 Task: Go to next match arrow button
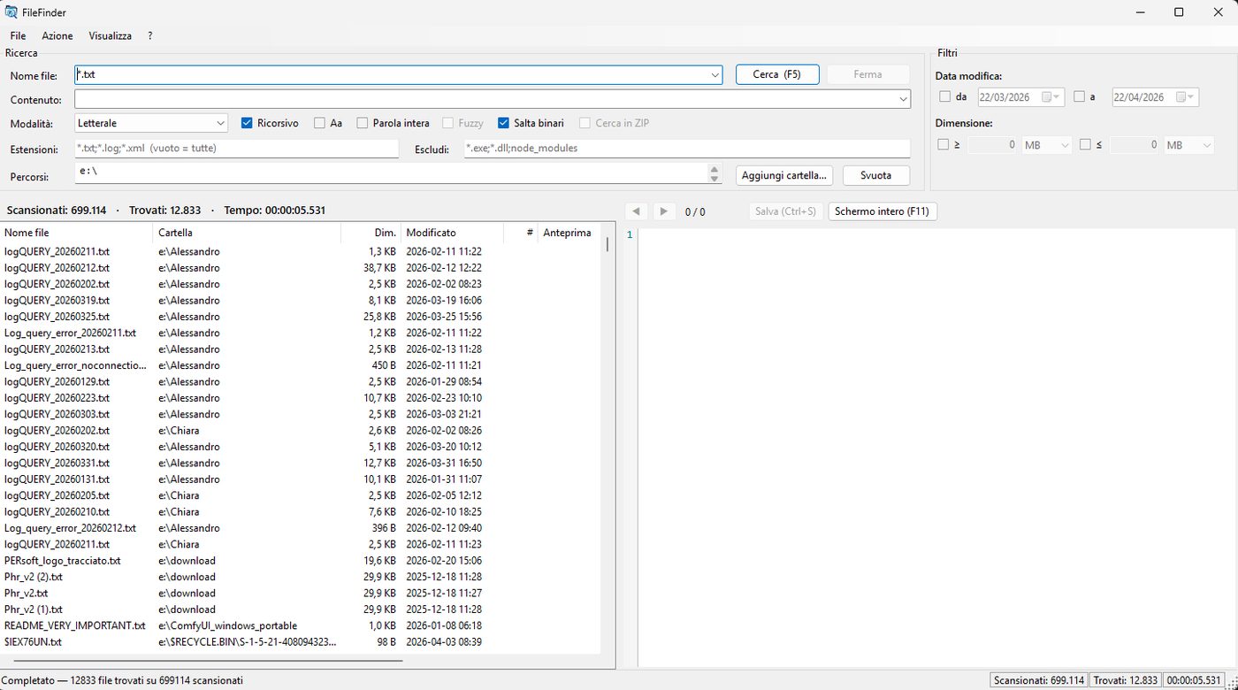664,211
